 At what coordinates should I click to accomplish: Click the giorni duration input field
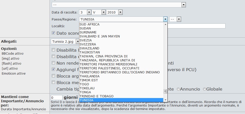[56, 98]
